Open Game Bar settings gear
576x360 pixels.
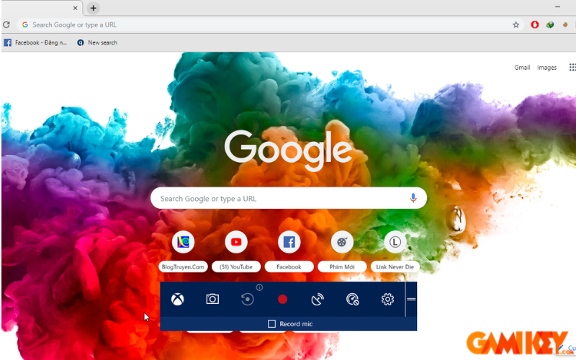(387, 300)
